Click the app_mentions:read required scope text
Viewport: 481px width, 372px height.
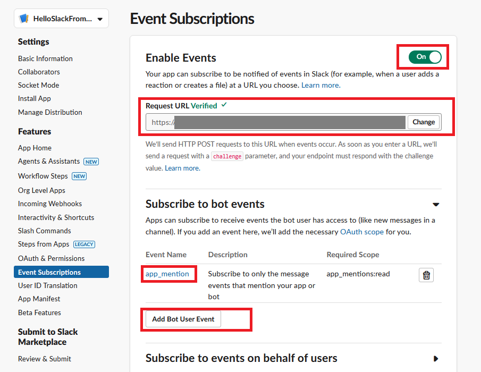(358, 274)
